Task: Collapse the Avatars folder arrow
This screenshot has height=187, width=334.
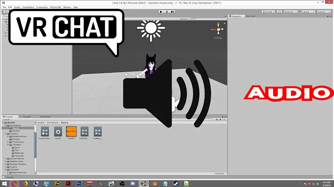Action: [x=6, y=134]
